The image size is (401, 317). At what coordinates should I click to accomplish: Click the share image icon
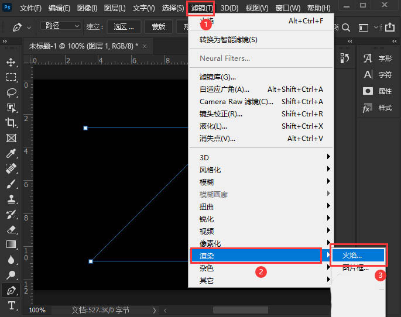click(390, 27)
